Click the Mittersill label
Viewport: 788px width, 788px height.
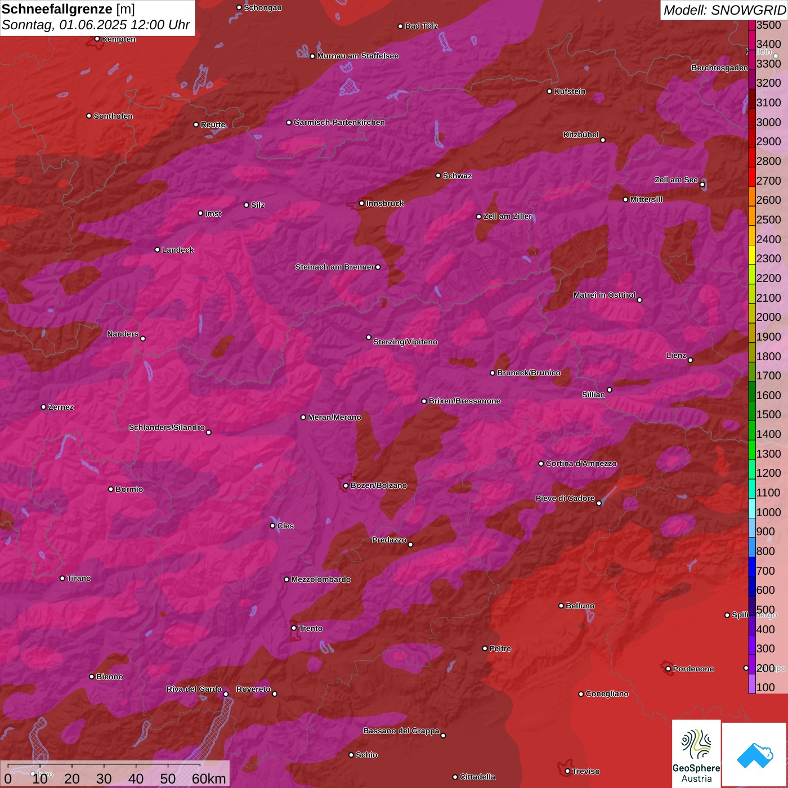(646, 199)
